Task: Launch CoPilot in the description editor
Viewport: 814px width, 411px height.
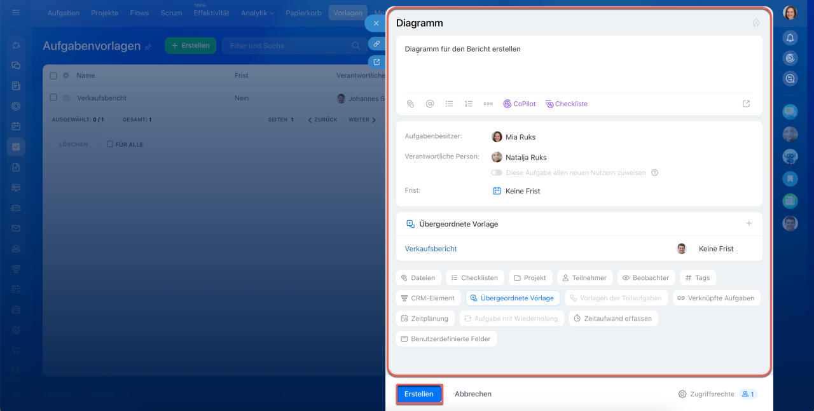Action: click(520, 104)
